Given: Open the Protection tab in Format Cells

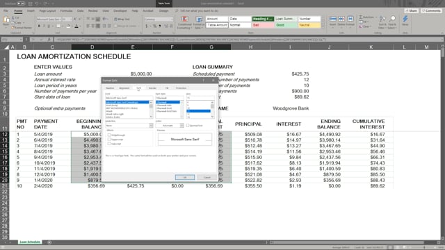Looking at the screenshot, I should (181, 88).
